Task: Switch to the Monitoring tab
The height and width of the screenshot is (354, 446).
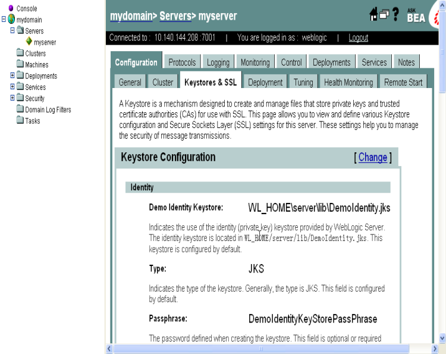Action: tap(255, 62)
